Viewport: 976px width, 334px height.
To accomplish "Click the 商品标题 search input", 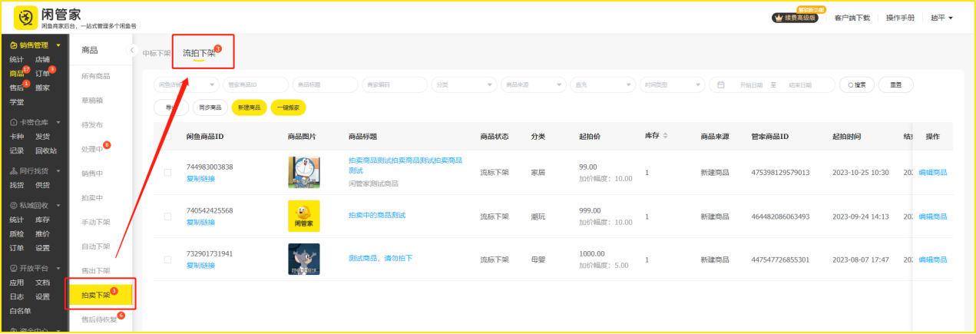I will click(323, 84).
